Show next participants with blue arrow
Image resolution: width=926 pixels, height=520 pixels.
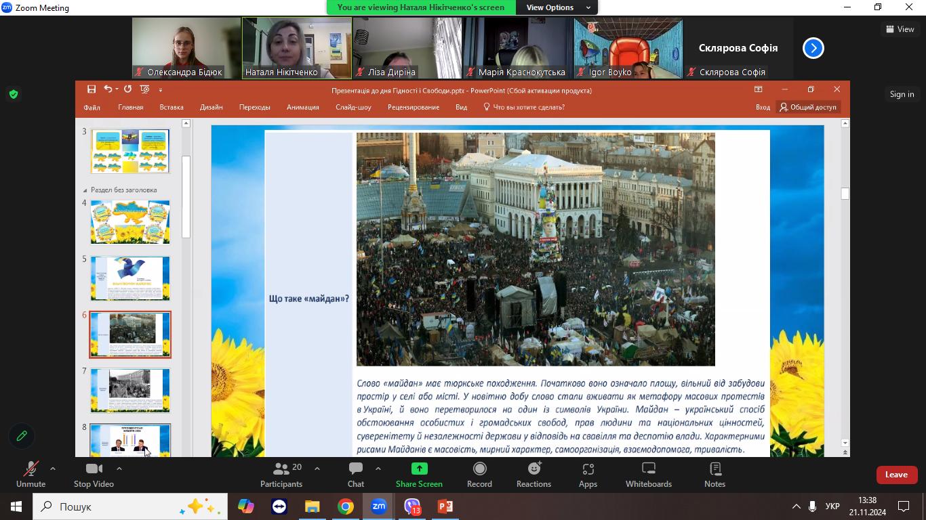pyautogui.click(x=813, y=48)
